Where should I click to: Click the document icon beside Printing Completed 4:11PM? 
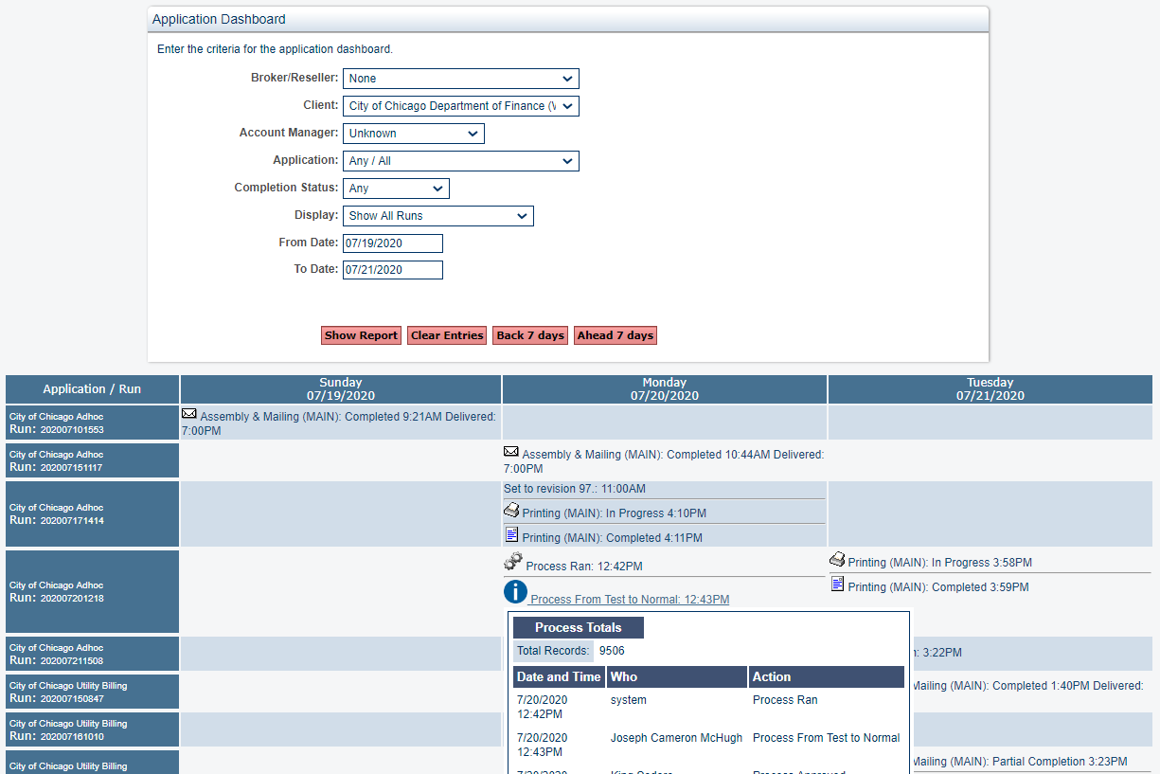(x=511, y=535)
